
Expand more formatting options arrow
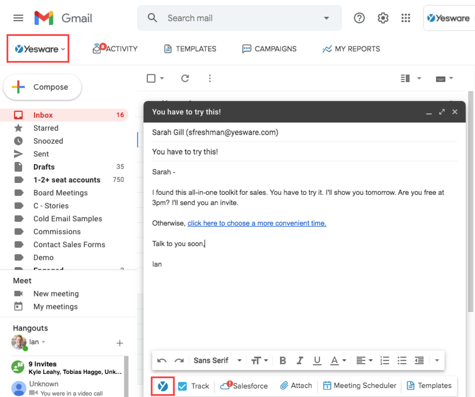437,361
